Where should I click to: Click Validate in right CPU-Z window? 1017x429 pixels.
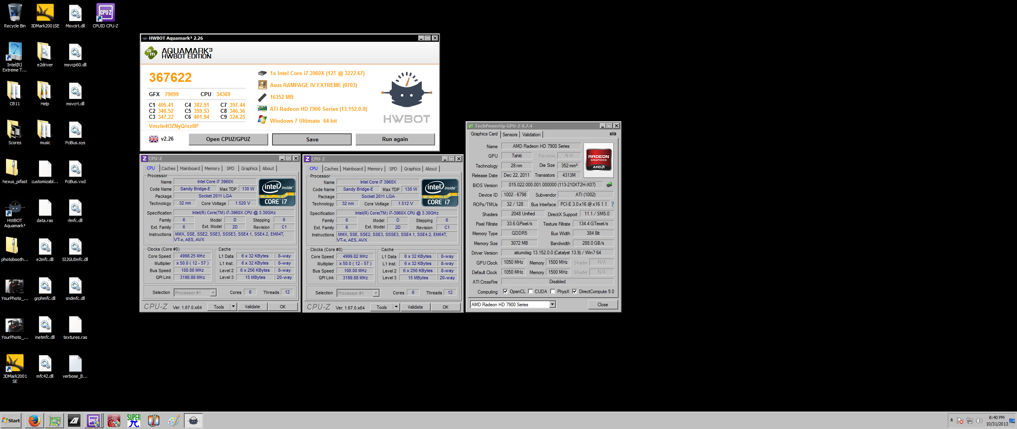coord(415,307)
